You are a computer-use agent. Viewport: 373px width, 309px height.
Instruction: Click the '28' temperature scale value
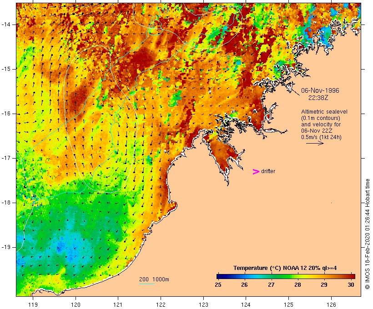pos(297,284)
